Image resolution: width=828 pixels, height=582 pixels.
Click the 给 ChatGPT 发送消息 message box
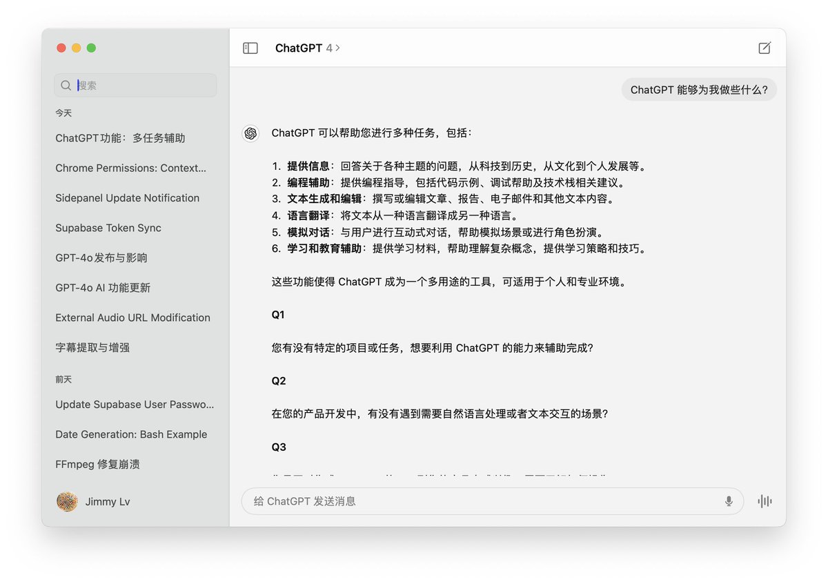[493, 501]
